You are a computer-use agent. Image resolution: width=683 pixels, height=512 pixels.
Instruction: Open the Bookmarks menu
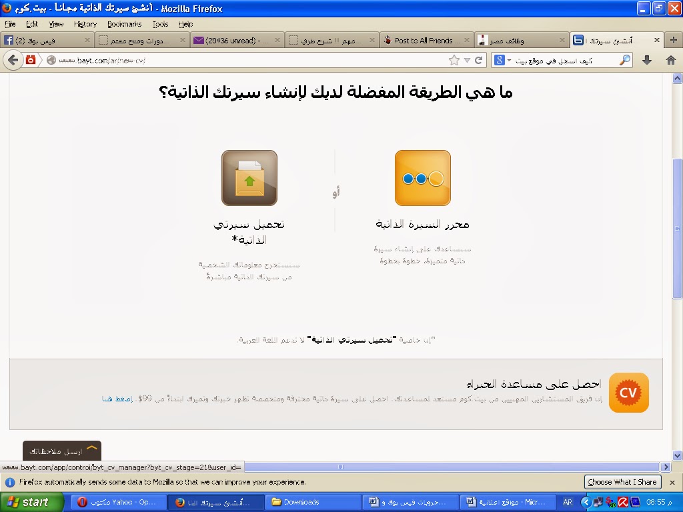click(x=125, y=25)
